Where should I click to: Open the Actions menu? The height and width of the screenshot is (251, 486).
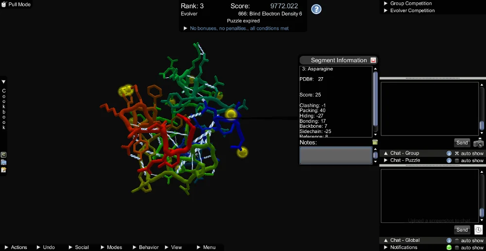(16, 247)
